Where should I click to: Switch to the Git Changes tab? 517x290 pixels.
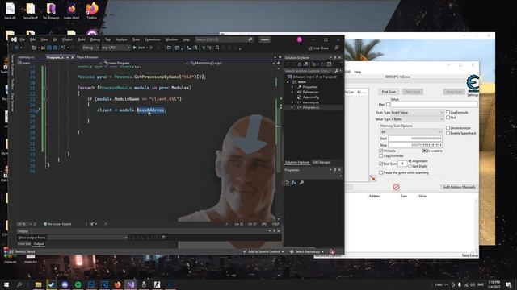point(322,163)
